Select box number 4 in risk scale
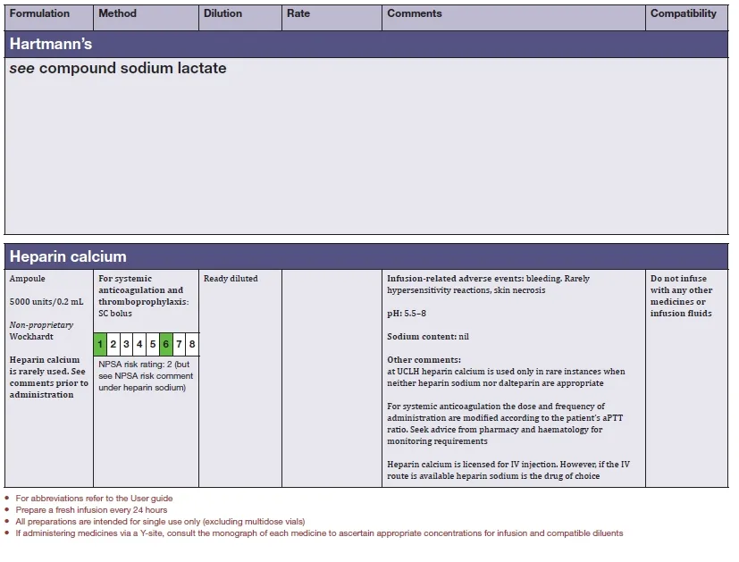The height and width of the screenshot is (562, 739). point(139,344)
